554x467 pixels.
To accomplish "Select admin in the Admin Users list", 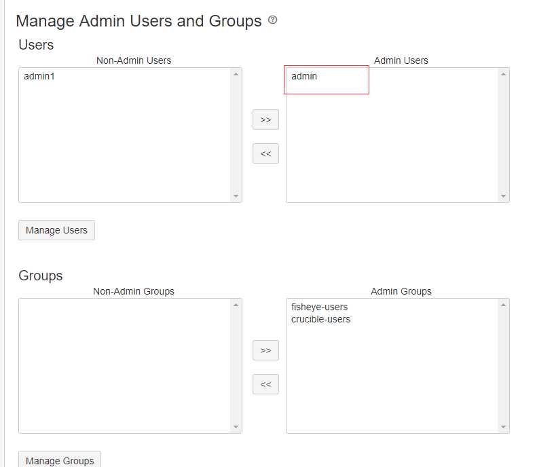I will pos(304,76).
